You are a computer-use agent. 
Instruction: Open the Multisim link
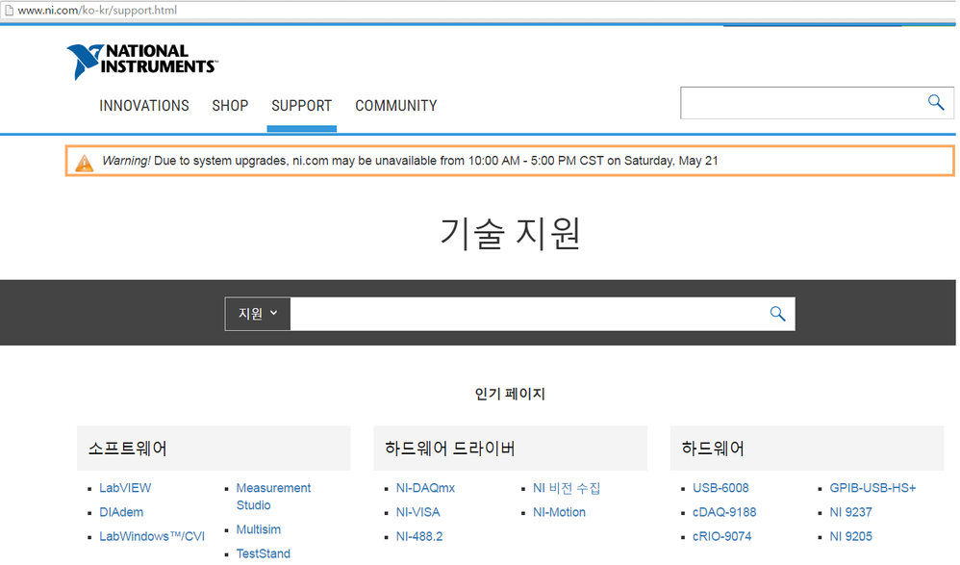click(x=259, y=529)
